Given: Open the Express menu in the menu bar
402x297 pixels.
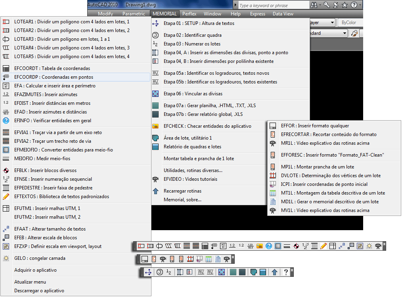Looking at the screenshot, I should click(258, 14).
